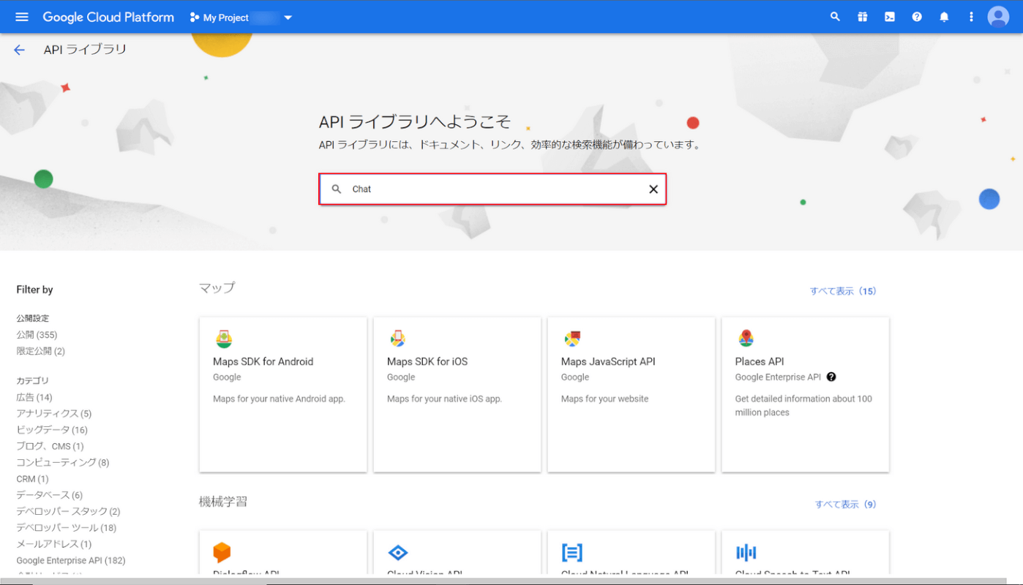Image resolution: width=1023 pixels, height=585 pixels.
Task: Open the gift free-trial icon in header
Action: pos(862,17)
